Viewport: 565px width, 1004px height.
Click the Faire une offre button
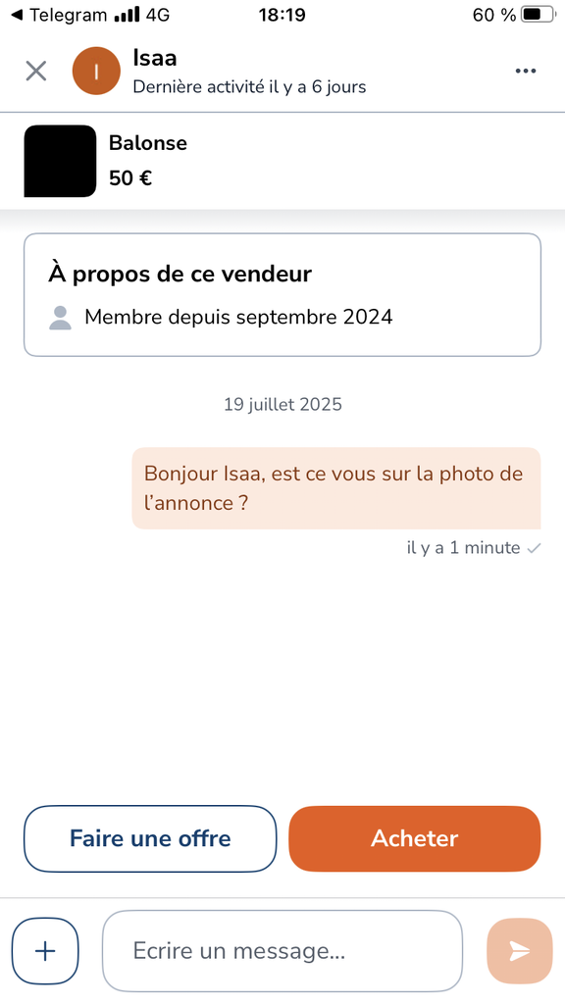pos(150,839)
